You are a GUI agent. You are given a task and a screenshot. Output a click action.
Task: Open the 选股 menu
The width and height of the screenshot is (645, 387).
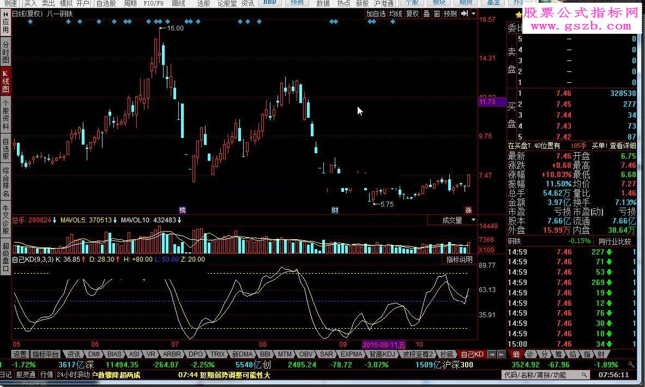click(203, 3)
